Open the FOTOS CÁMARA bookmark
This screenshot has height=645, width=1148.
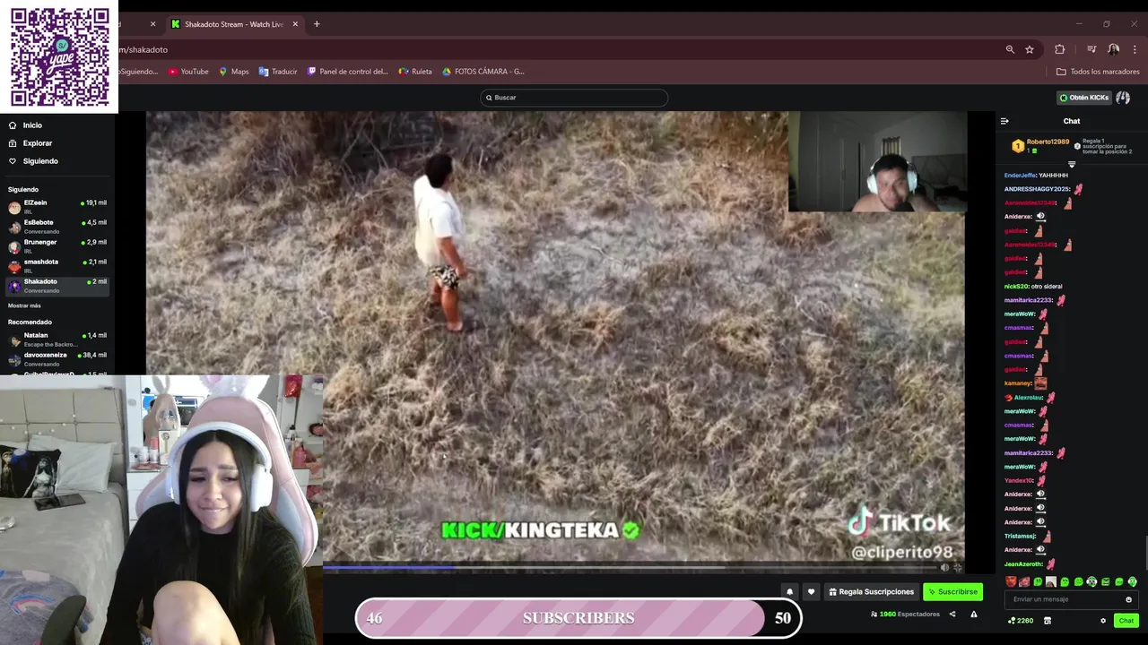click(483, 72)
